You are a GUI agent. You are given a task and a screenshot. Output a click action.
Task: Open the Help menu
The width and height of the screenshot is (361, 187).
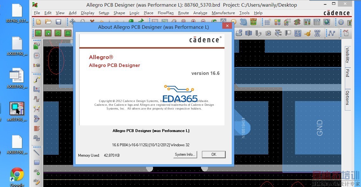(258, 13)
